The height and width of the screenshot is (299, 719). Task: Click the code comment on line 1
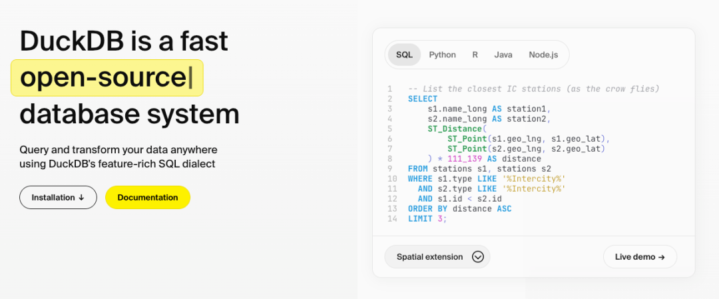(533, 89)
